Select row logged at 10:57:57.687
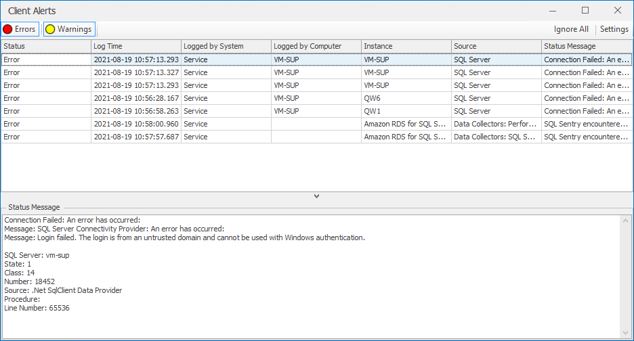This screenshot has height=341, width=634. (x=316, y=137)
